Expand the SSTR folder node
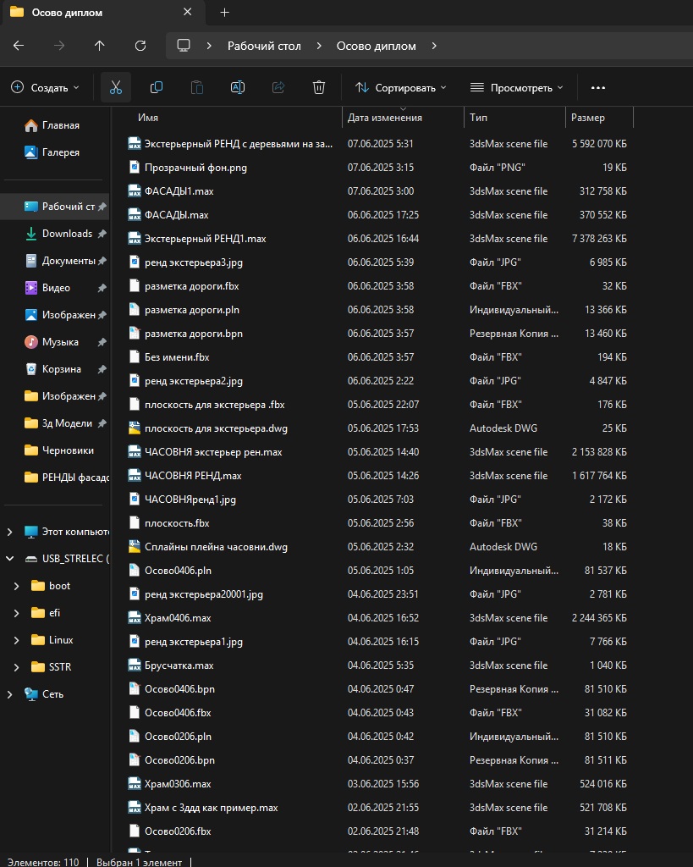Viewport: 693px width, 867px height. pos(17,667)
